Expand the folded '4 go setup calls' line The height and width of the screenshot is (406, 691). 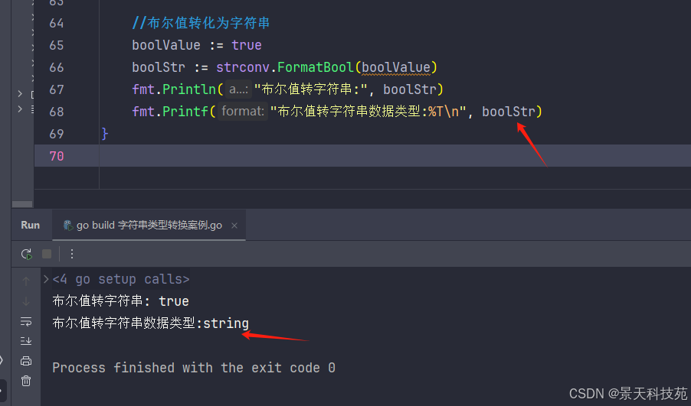coord(47,280)
